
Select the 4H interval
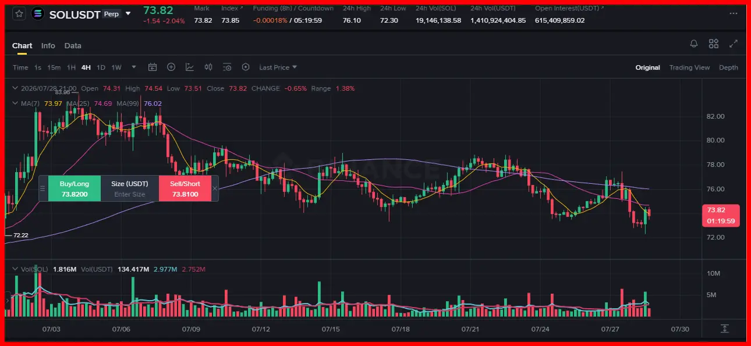coord(86,67)
